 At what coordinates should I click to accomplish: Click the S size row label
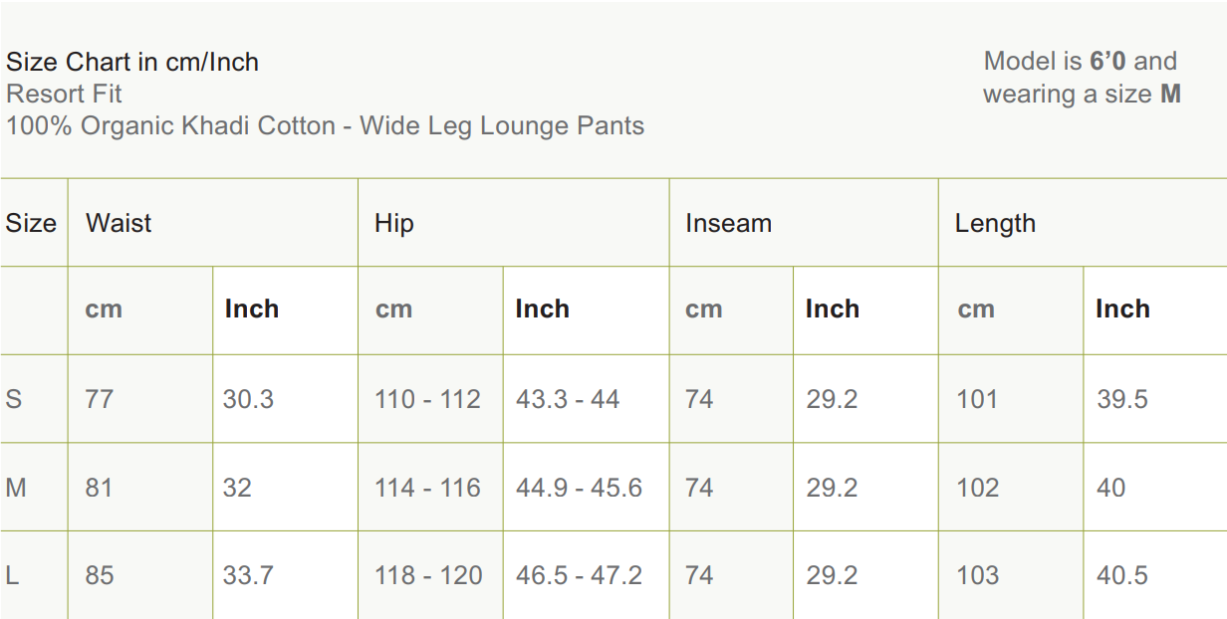click(x=14, y=399)
